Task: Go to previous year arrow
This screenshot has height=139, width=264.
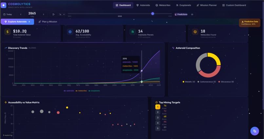Action: pyautogui.click(x=21, y=14)
